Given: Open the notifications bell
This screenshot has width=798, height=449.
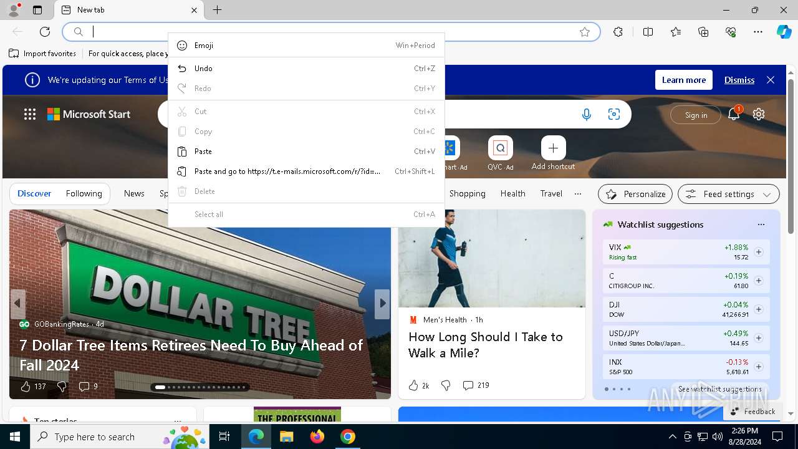Looking at the screenshot, I should pyautogui.click(x=734, y=114).
